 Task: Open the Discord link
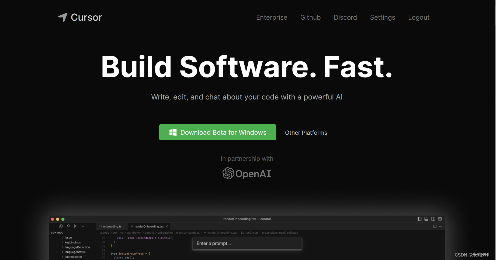(345, 17)
